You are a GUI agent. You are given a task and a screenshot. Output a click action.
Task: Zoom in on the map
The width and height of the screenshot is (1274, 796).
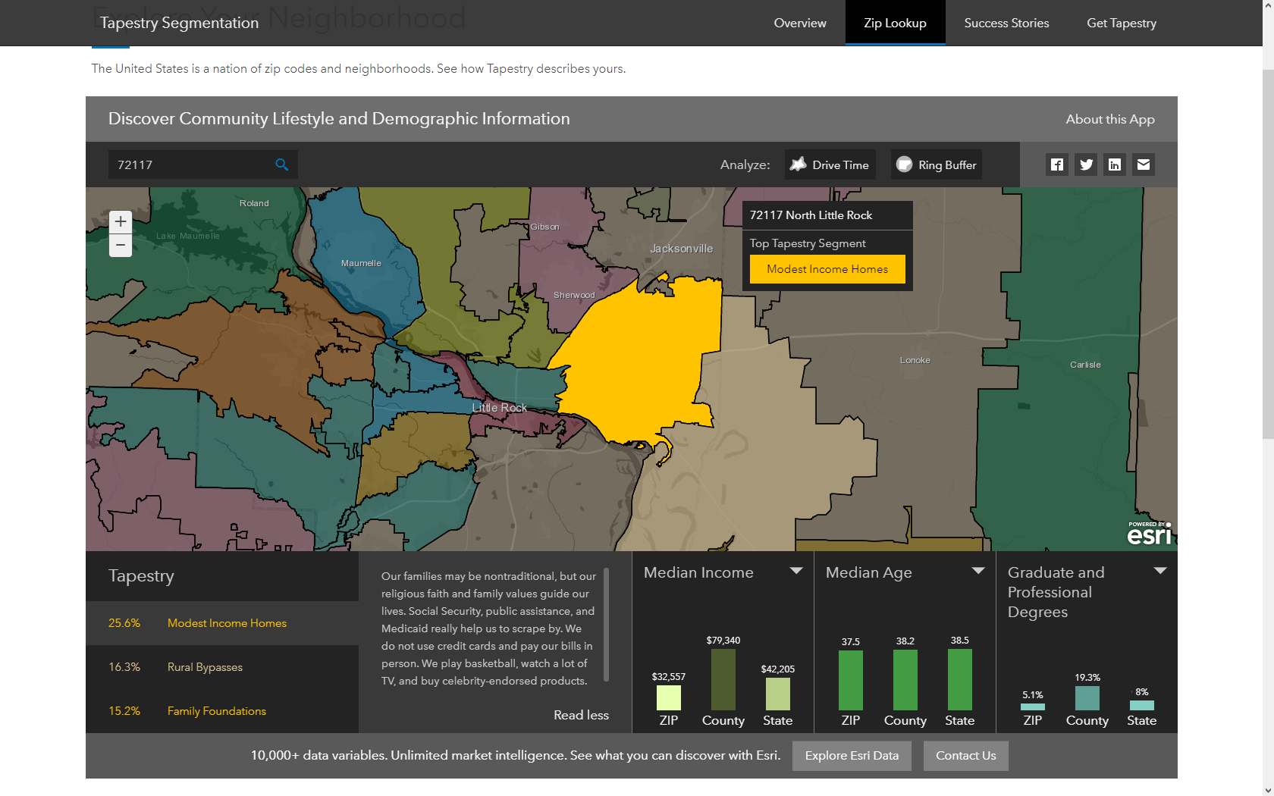[x=121, y=221]
